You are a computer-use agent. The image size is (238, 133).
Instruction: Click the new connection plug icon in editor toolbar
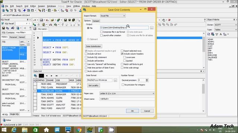35,20
